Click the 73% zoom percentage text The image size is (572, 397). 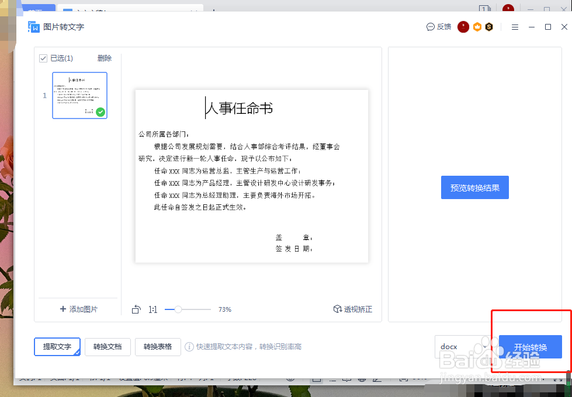(225, 309)
